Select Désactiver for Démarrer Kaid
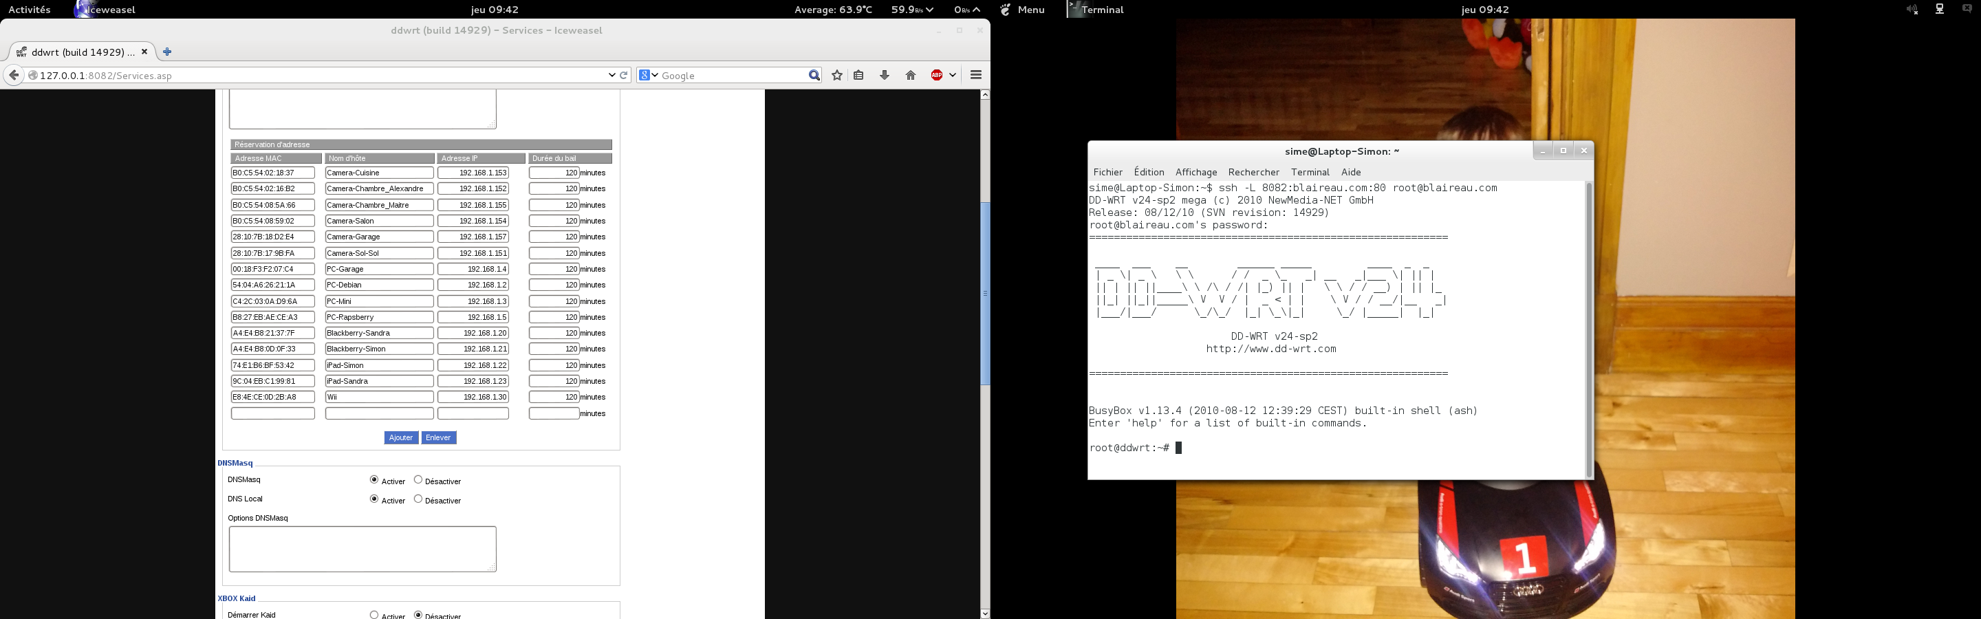Screen dimensions: 1981x619 tap(418, 614)
